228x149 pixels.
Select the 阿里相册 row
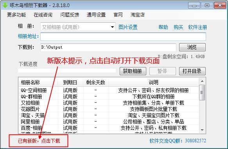click(x=109, y=122)
